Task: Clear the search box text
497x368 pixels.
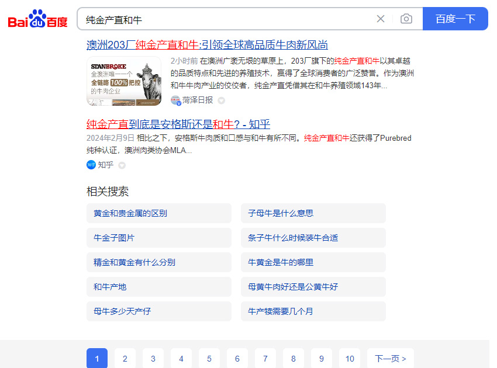Action: tap(381, 19)
